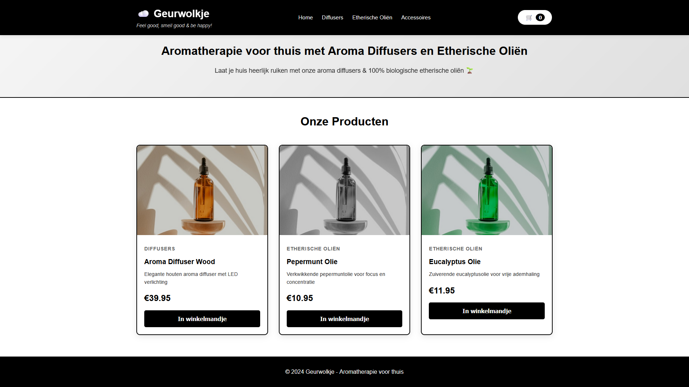Viewport: 689px width, 387px height.
Task: Go to the Home menu item
Action: tap(305, 18)
